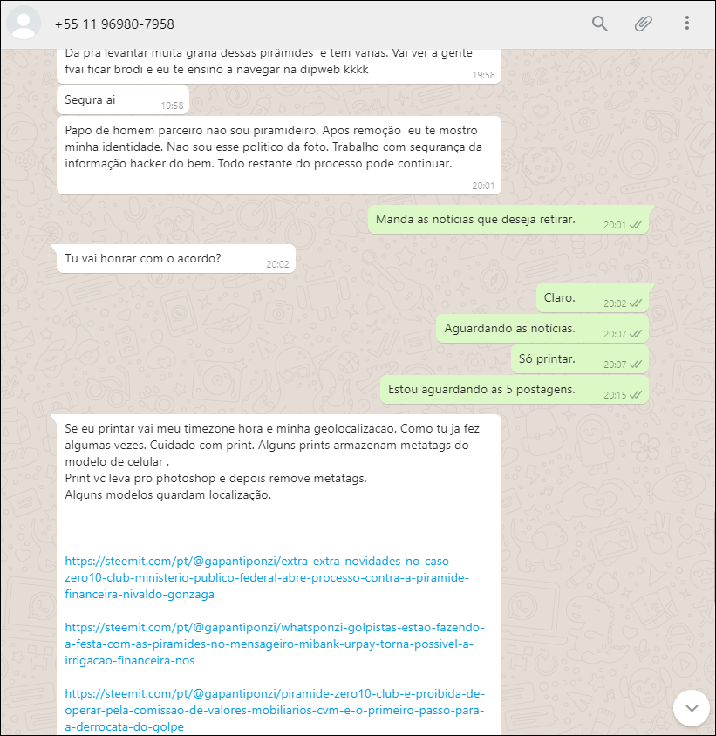Open the steemit extra-extra-novidades link
The height and width of the screenshot is (736, 716).
[267, 577]
